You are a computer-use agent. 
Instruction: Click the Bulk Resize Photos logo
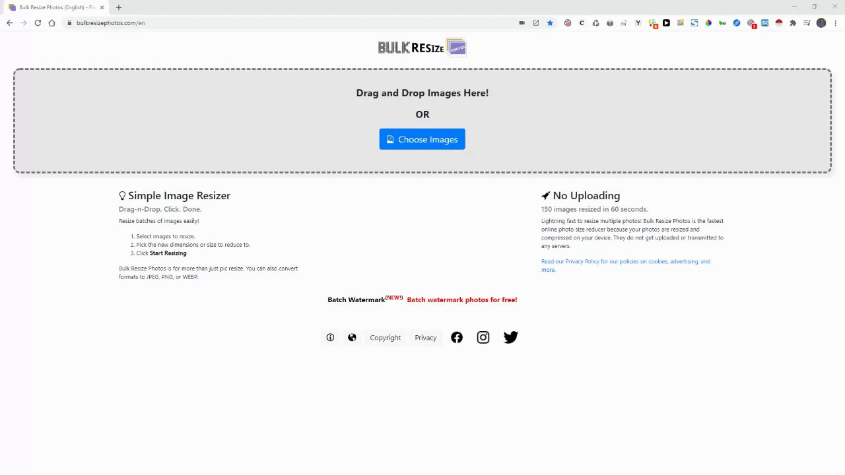[422, 47]
